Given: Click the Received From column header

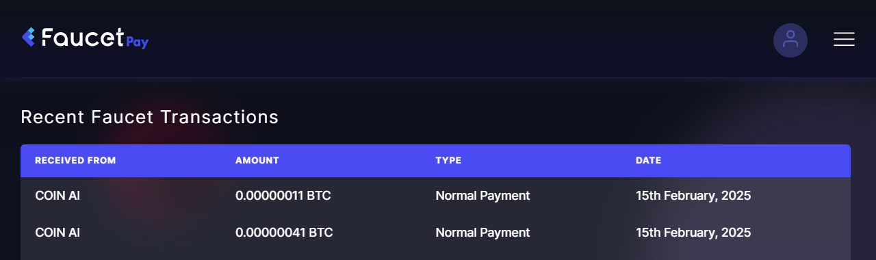Looking at the screenshot, I should tap(75, 161).
